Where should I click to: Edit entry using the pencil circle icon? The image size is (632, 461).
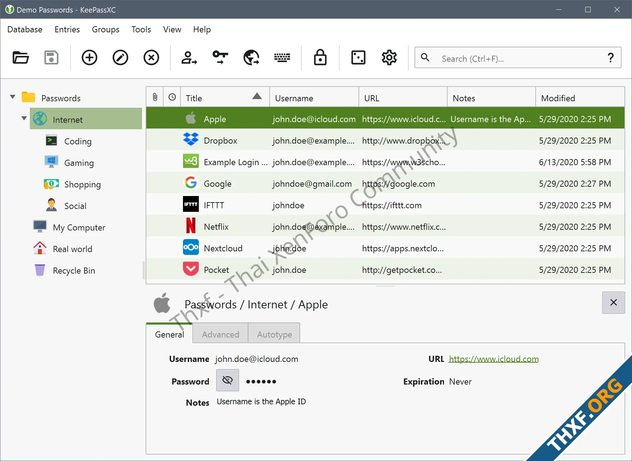[120, 57]
